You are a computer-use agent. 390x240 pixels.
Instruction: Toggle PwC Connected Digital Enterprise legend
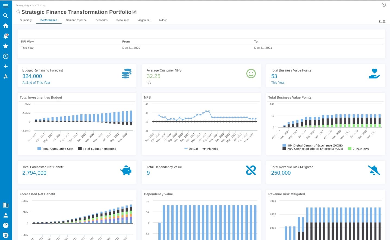[313, 149]
